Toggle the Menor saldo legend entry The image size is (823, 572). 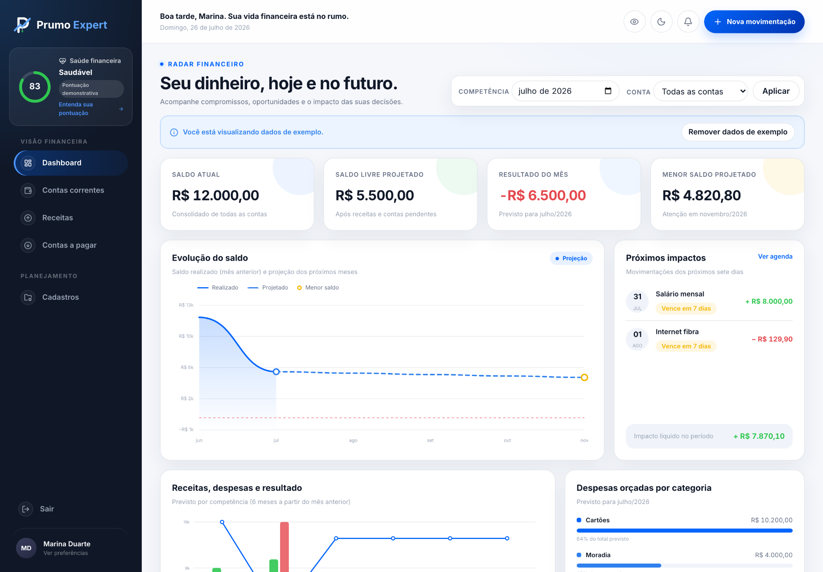click(318, 288)
